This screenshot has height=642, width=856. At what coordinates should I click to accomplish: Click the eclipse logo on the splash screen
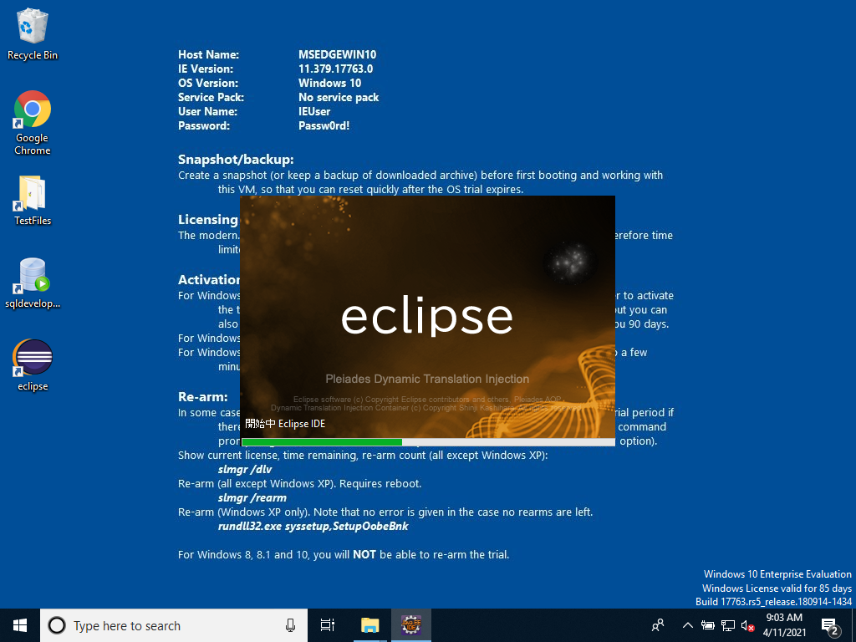pos(427,317)
